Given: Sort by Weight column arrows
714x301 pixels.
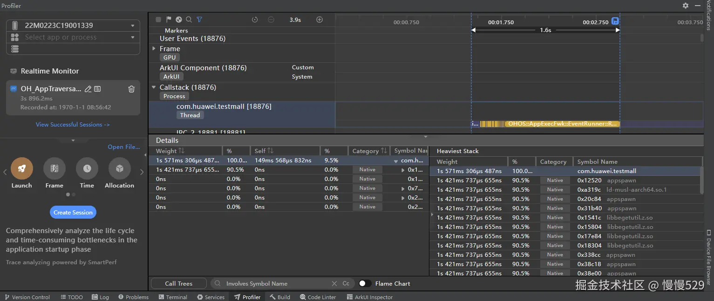Looking at the screenshot, I should tap(182, 151).
